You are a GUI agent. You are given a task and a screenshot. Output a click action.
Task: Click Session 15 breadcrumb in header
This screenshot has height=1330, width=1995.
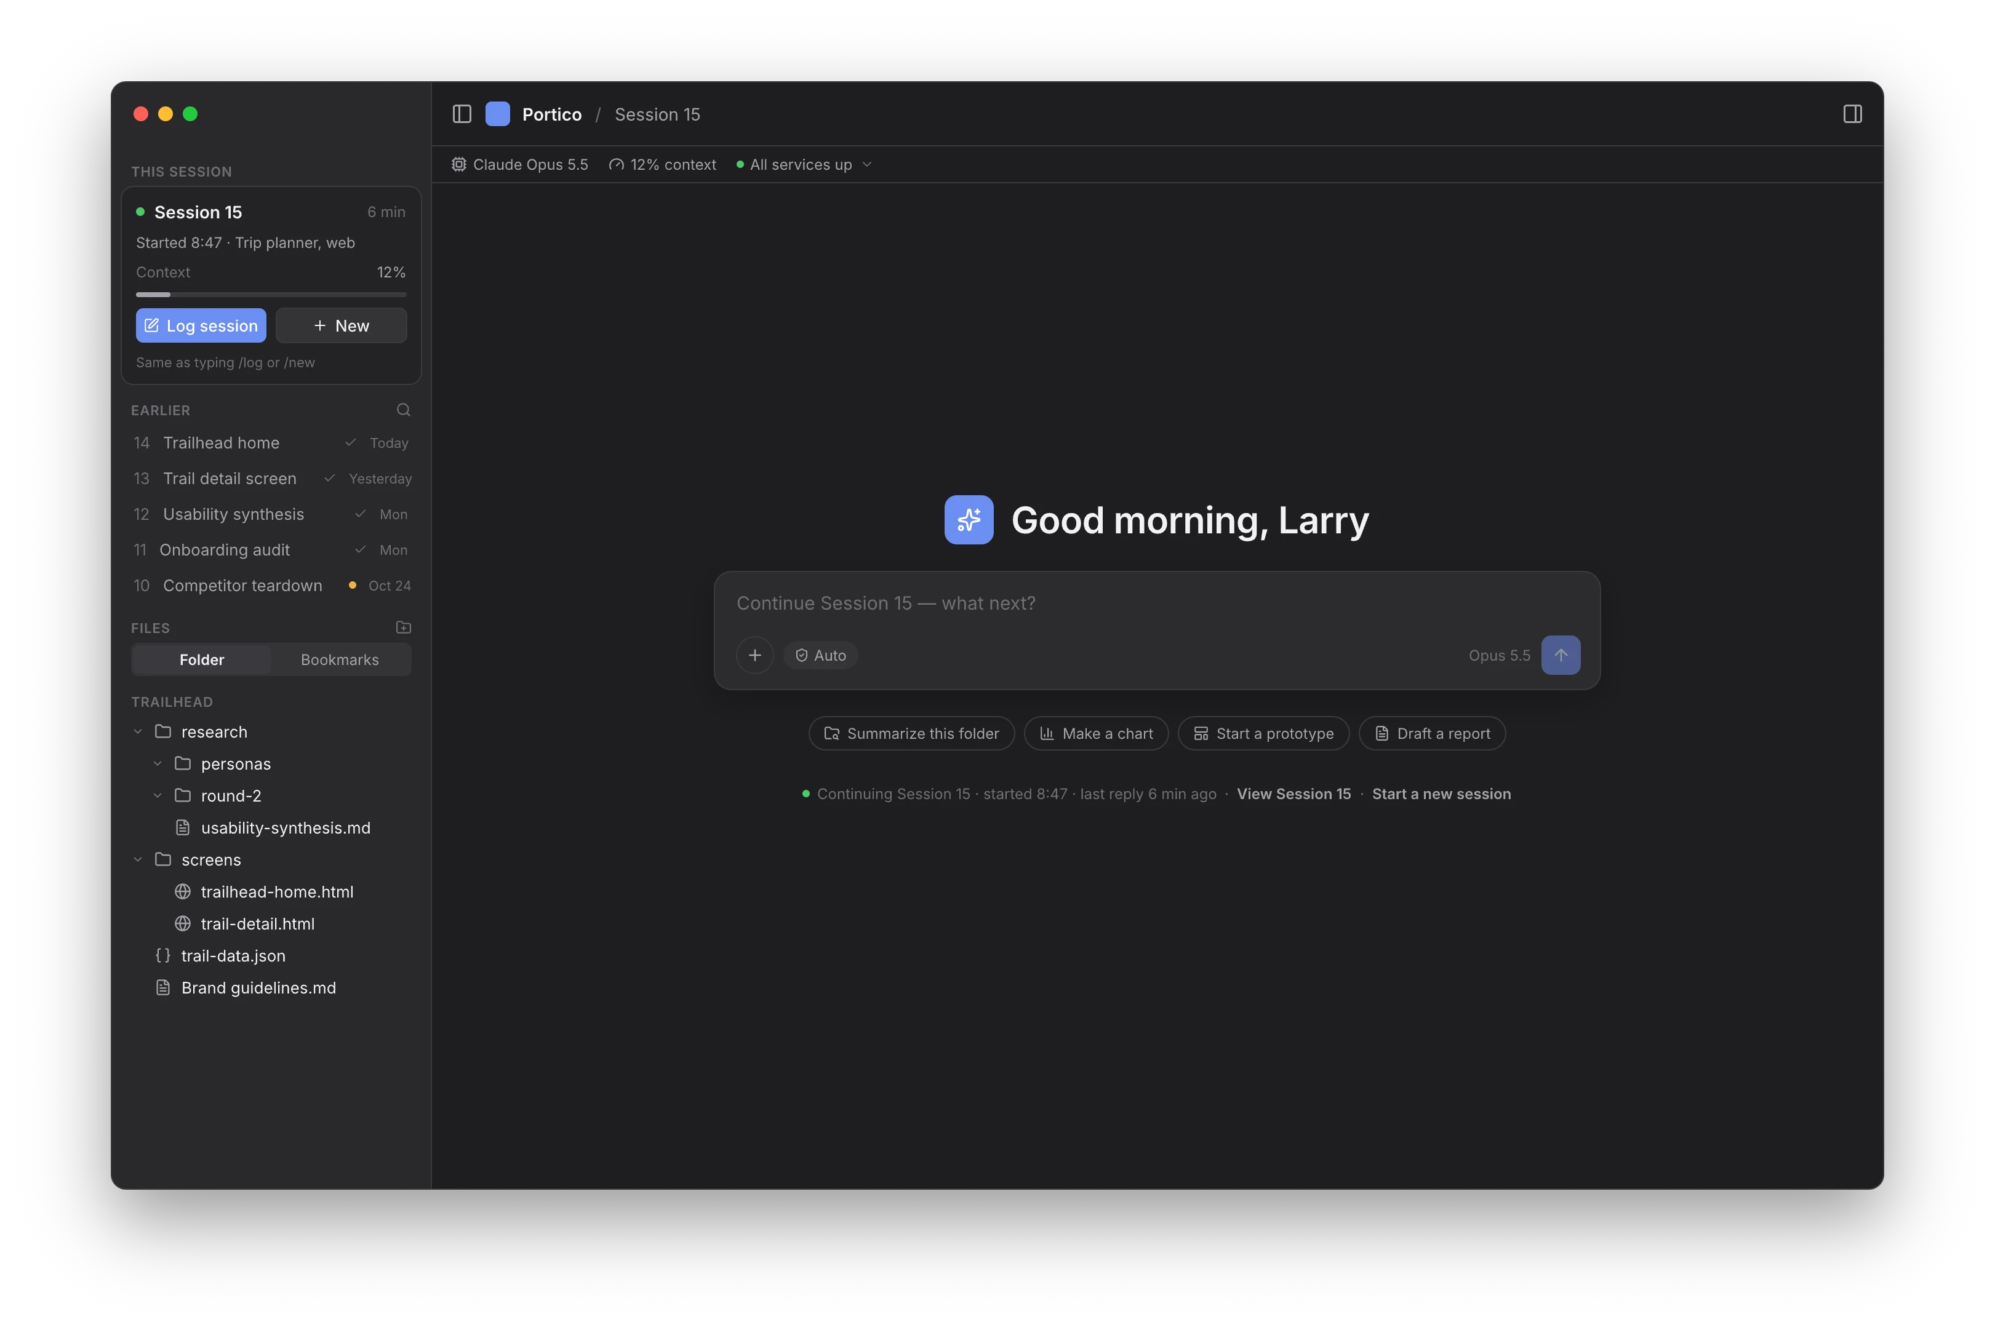tap(657, 114)
